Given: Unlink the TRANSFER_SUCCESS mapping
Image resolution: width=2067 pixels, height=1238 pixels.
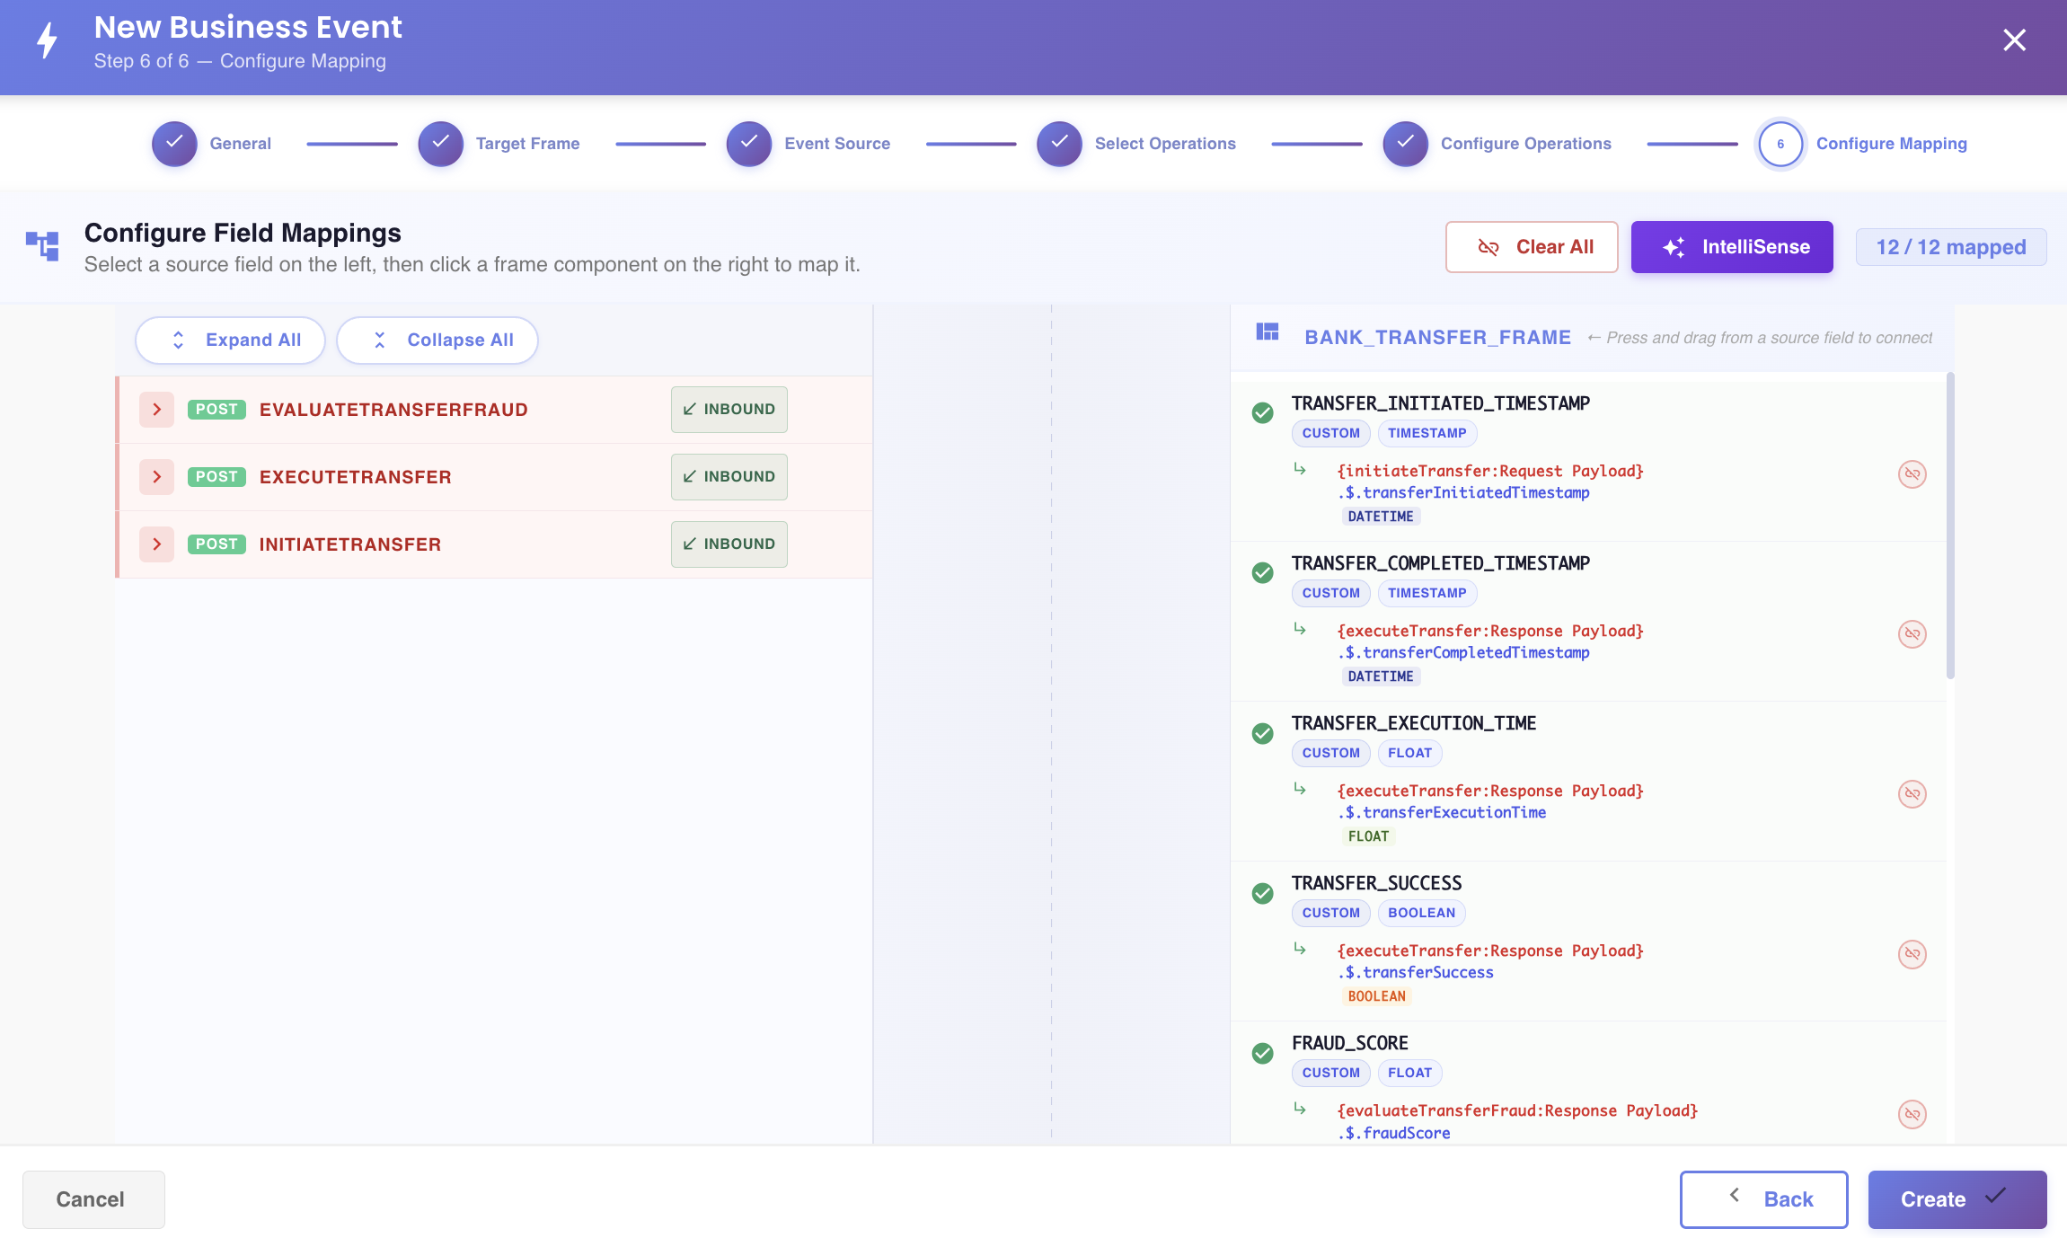Looking at the screenshot, I should click(x=1912, y=954).
